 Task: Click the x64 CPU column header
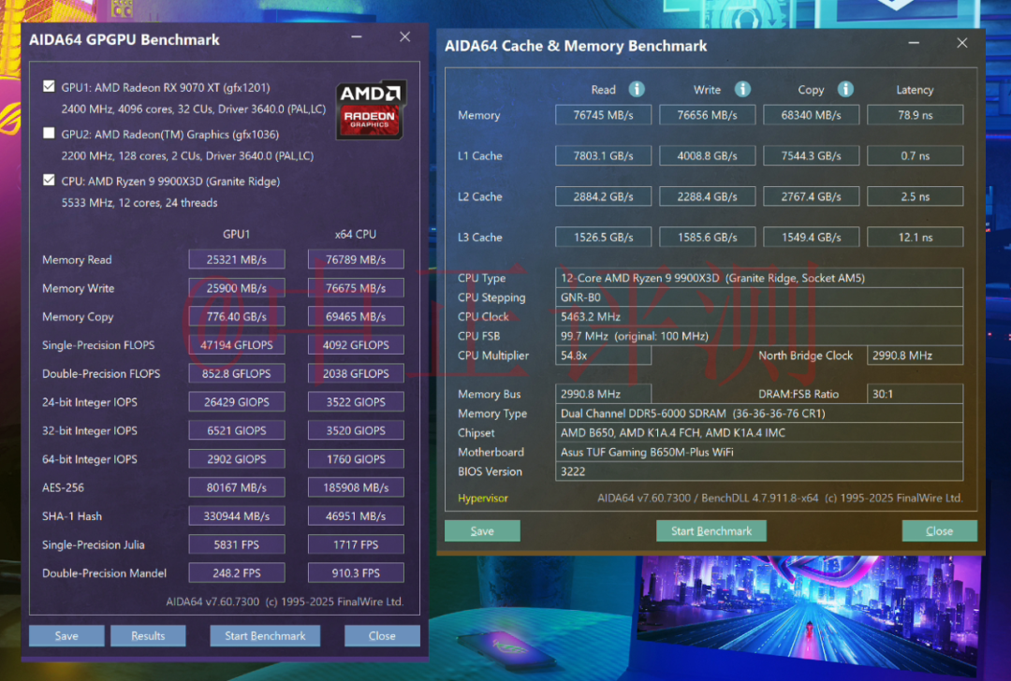pos(356,234)
